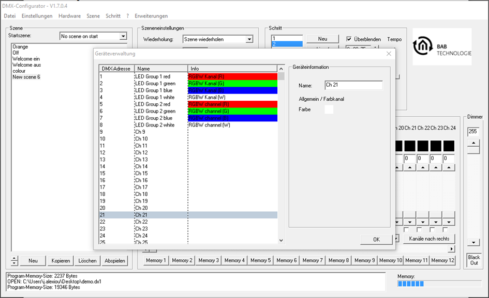The height and width of the screenshot is (298, 489).
Task: Toggle the Überblenden checkbox
Action: click(x=349, y=39)
